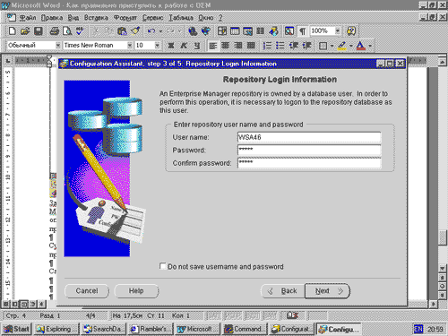Open Tables and Borders tool
This screenshot has height=336, width=448.
[x=222, y=31]
